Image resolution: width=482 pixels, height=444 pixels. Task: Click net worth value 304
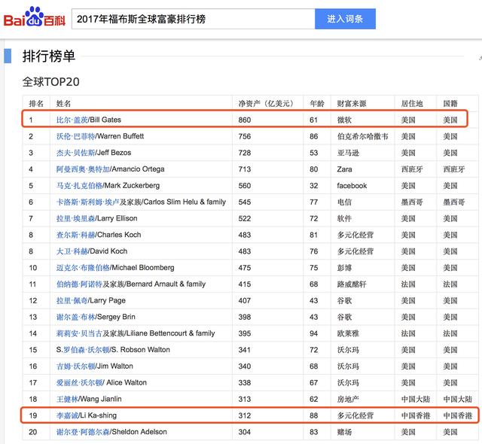(244, 432)
